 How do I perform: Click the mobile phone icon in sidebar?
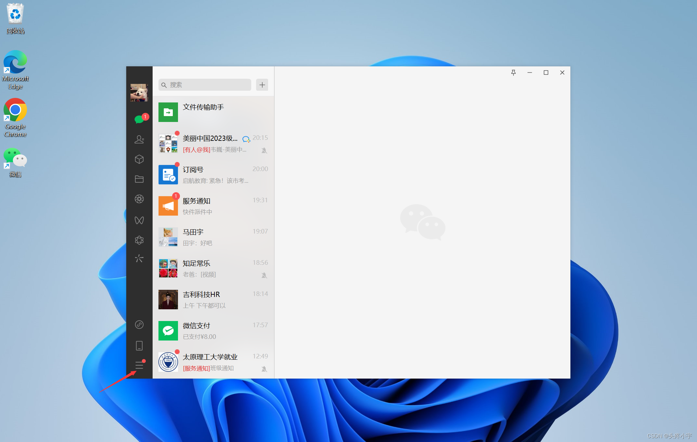point(139,345)
